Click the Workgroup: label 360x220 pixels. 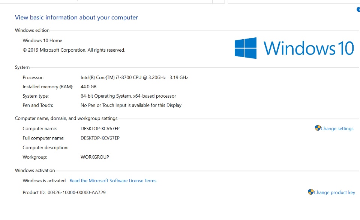pyautogui.click(x=35, y=157)
